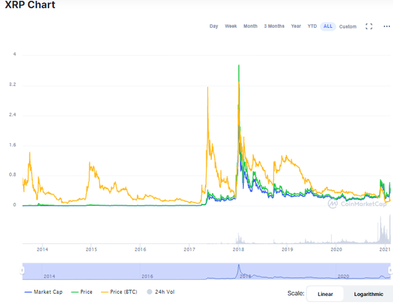
Task: Select the 3 Months time range
Action: coord(274,26)
